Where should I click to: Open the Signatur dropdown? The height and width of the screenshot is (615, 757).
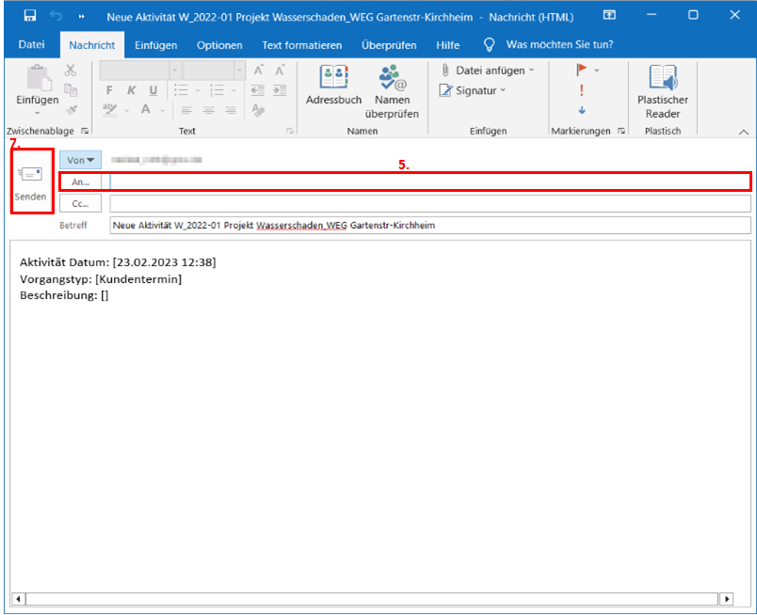click(473, 90)
